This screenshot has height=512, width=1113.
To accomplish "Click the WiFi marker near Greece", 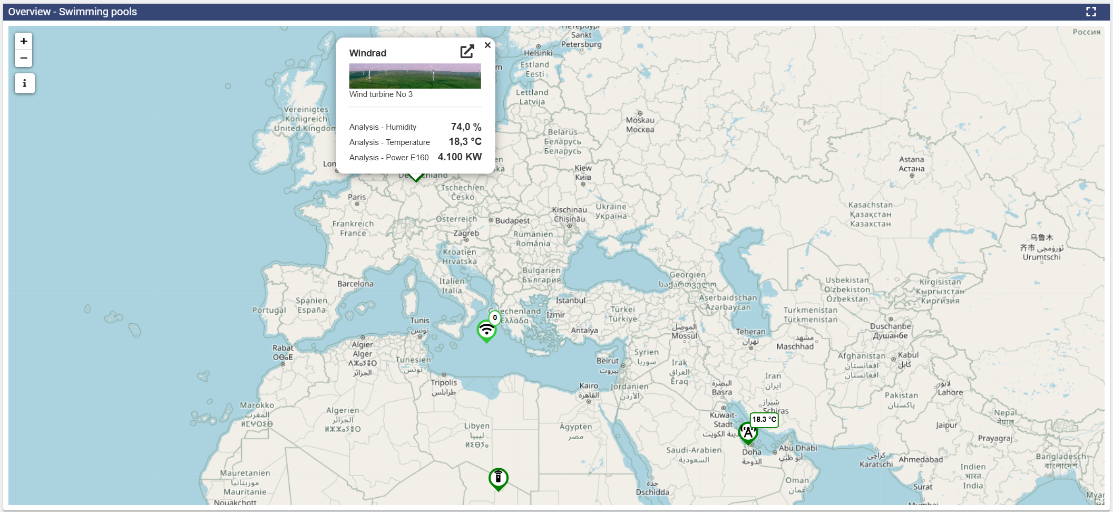I will coord(486,331).
